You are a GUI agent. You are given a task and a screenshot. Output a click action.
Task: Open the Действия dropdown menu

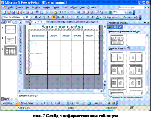pyautogui.click(x=9, y=103)
